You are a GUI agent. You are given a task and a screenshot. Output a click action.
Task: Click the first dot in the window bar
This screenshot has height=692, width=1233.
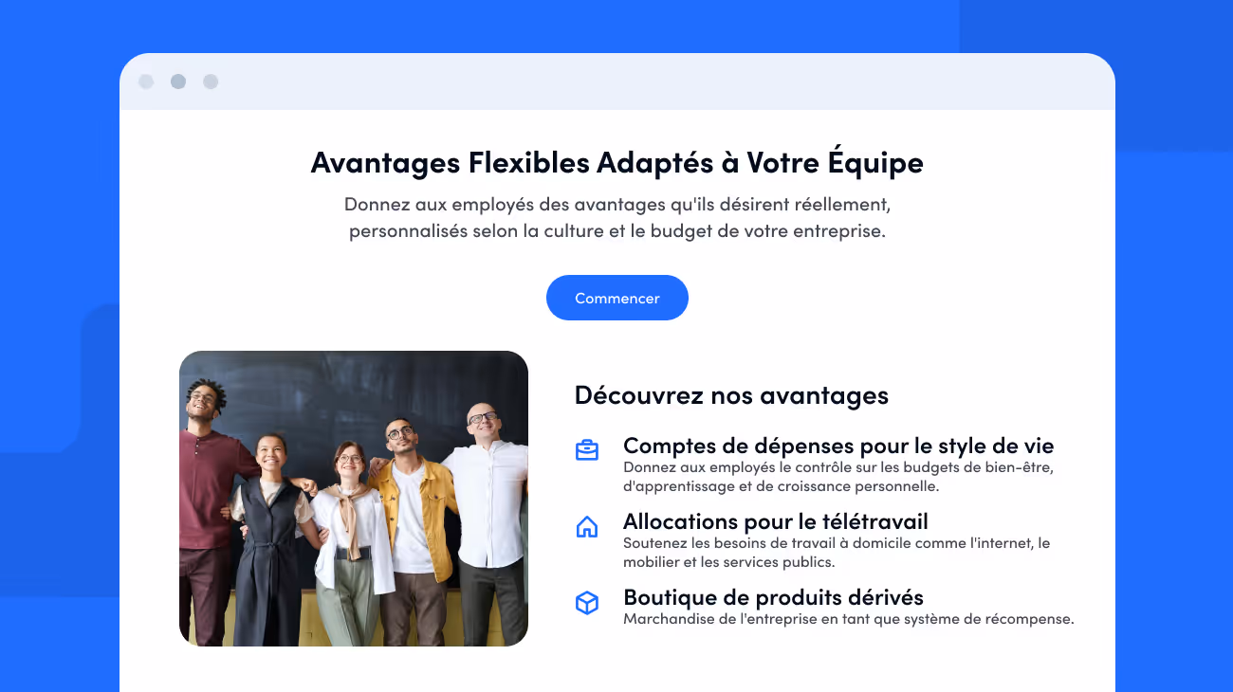click(x=146, y=82)
